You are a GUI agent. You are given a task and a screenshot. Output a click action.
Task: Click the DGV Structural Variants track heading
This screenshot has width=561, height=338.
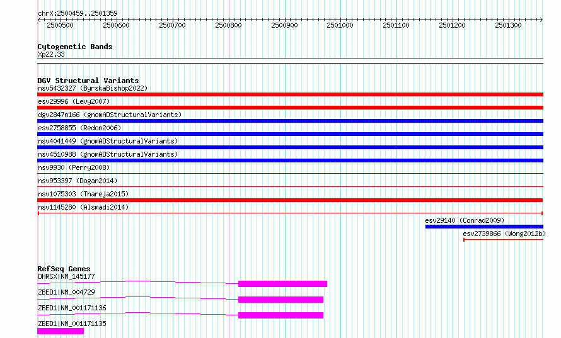pyautogui.click(x=88, y=81)
